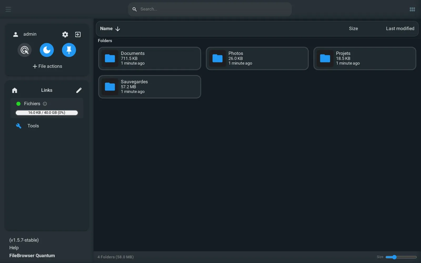This screenshot has width=421, height=263.
Task: Open the Help link
Action: click(x=14, y=248)
